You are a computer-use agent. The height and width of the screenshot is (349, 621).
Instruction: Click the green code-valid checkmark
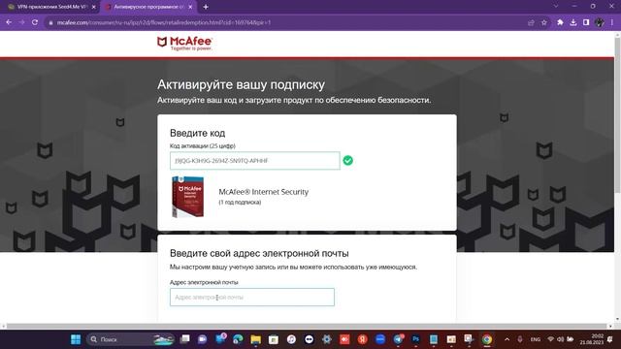pyautogui.click(x=347, y=161)
